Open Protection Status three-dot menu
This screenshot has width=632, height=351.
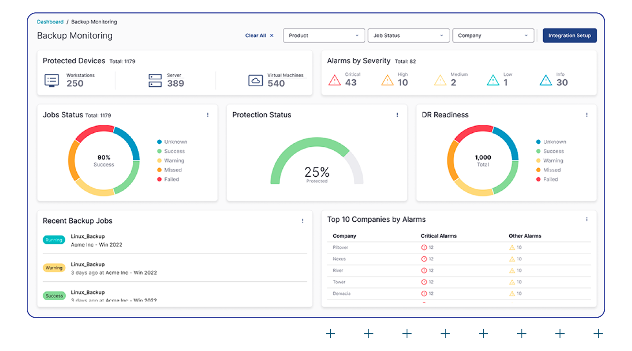click(397, 115)
